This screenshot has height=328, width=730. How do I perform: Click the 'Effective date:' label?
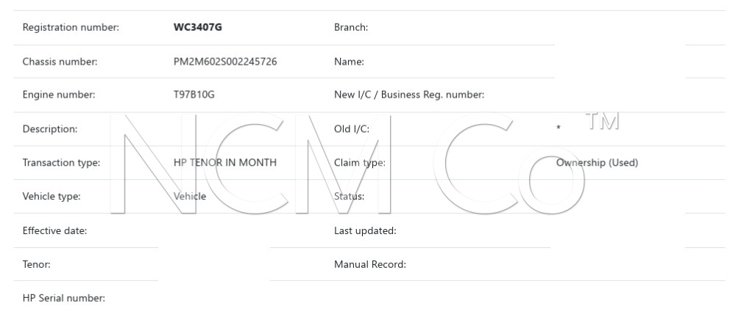55,231
